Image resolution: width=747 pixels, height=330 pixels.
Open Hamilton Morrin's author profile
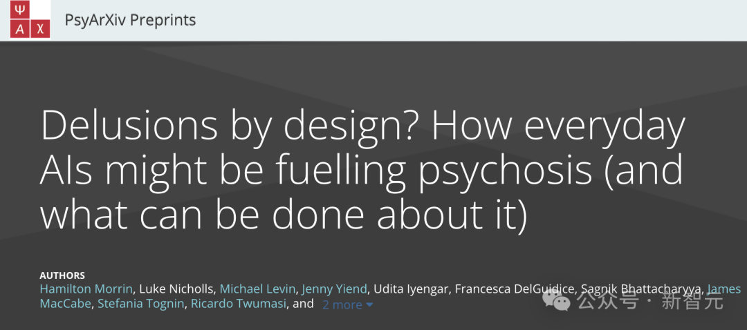click(86, 289)
